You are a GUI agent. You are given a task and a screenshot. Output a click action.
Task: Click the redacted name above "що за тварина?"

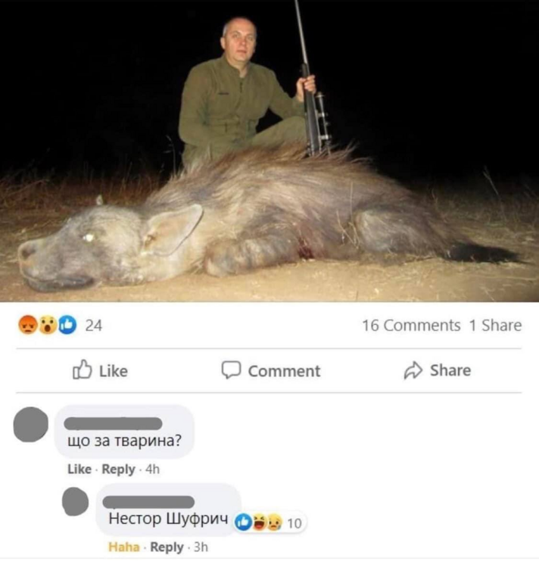pyautogui.click(x=113, y=423)
